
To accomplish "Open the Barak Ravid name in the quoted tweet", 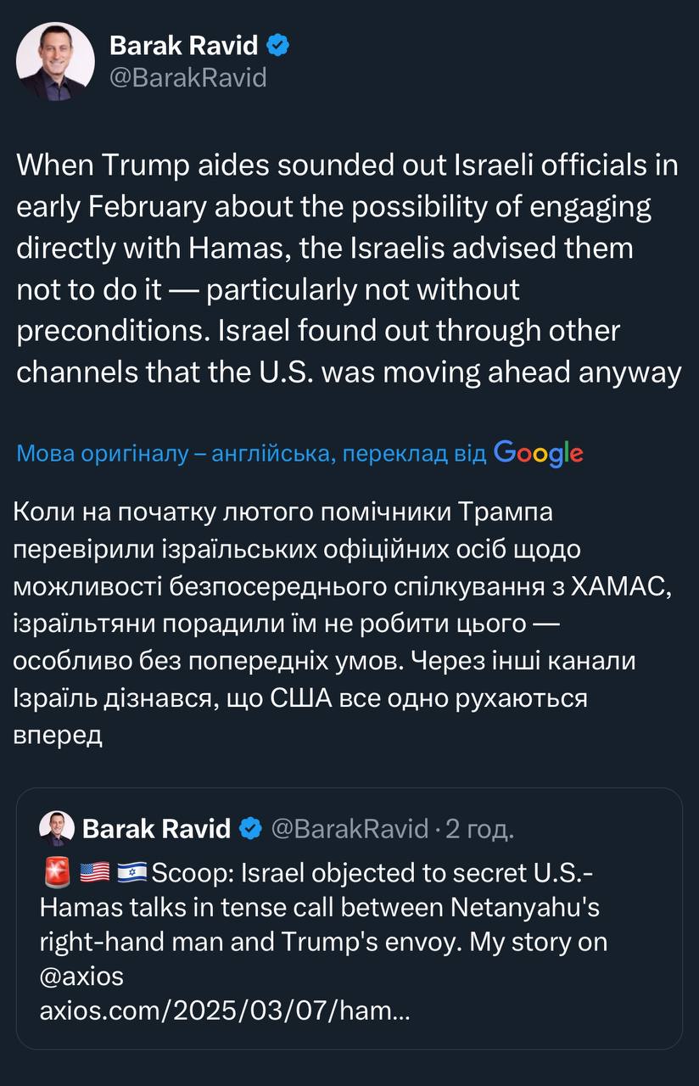I will [x=157, y=828].
